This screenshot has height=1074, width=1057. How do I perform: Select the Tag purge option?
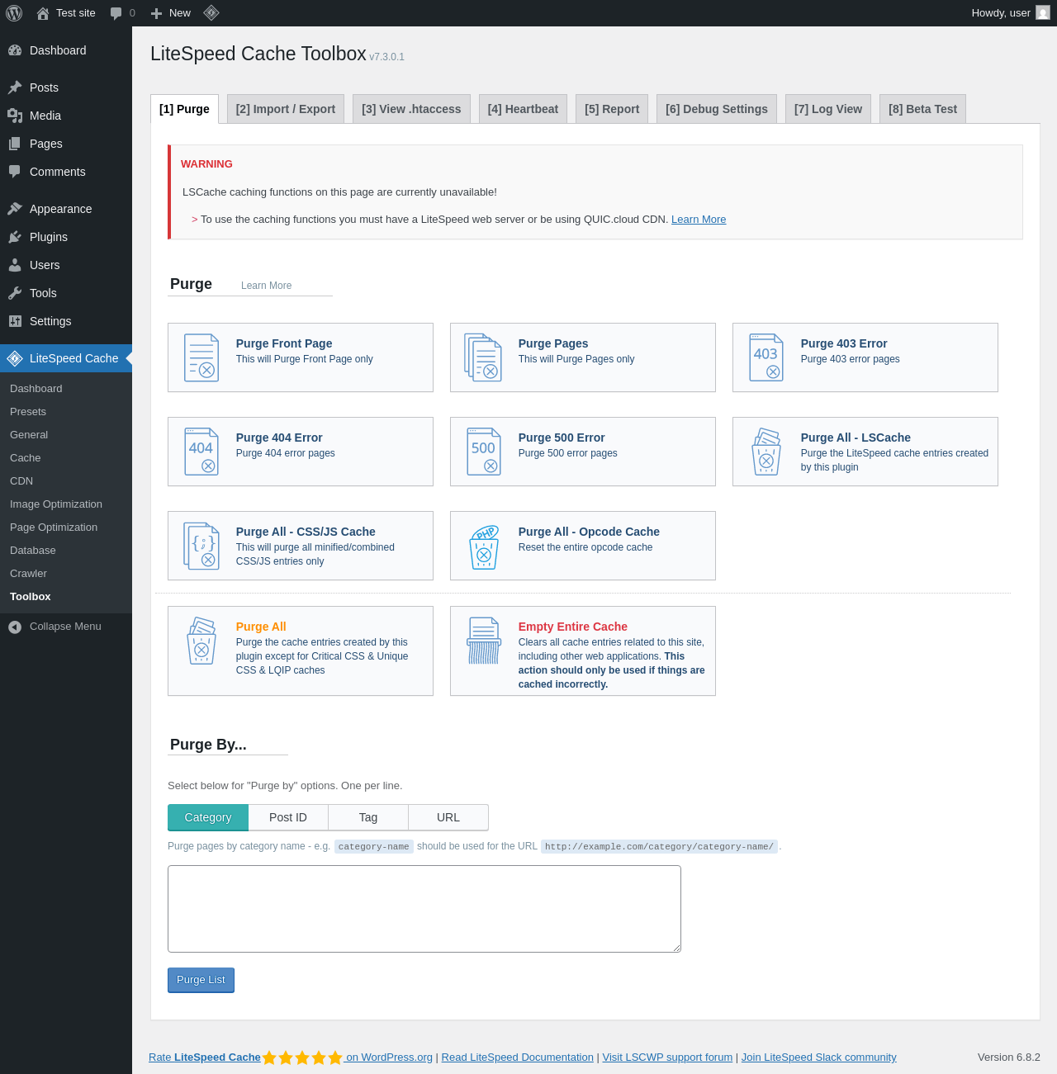click(368, 817)
